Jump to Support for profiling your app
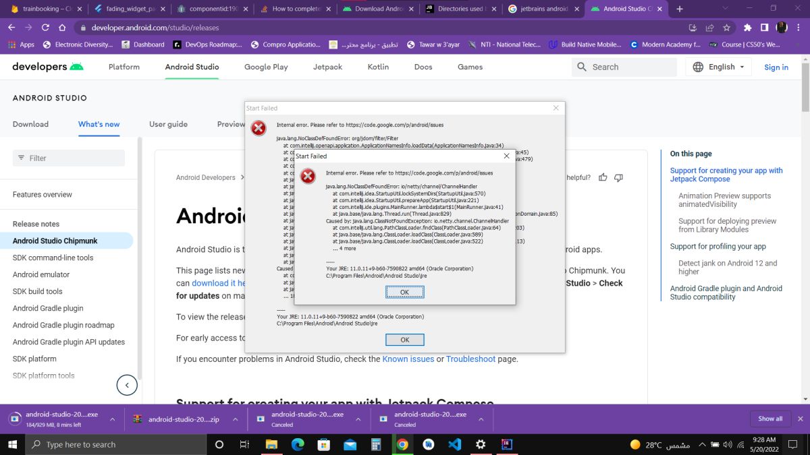This screenshot has height=455, width=810. 718,246
